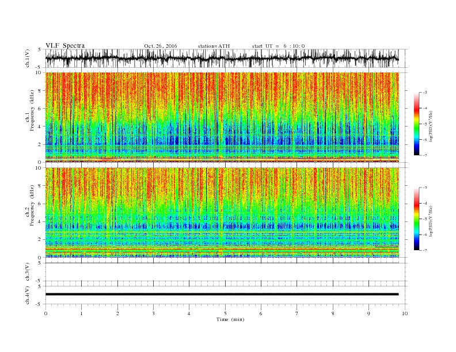
Task: Click the time axis end tick label "10"
Action: point(405,313)
